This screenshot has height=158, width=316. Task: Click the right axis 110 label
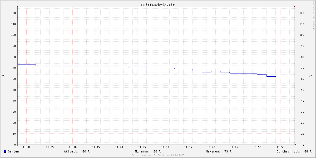302,24
